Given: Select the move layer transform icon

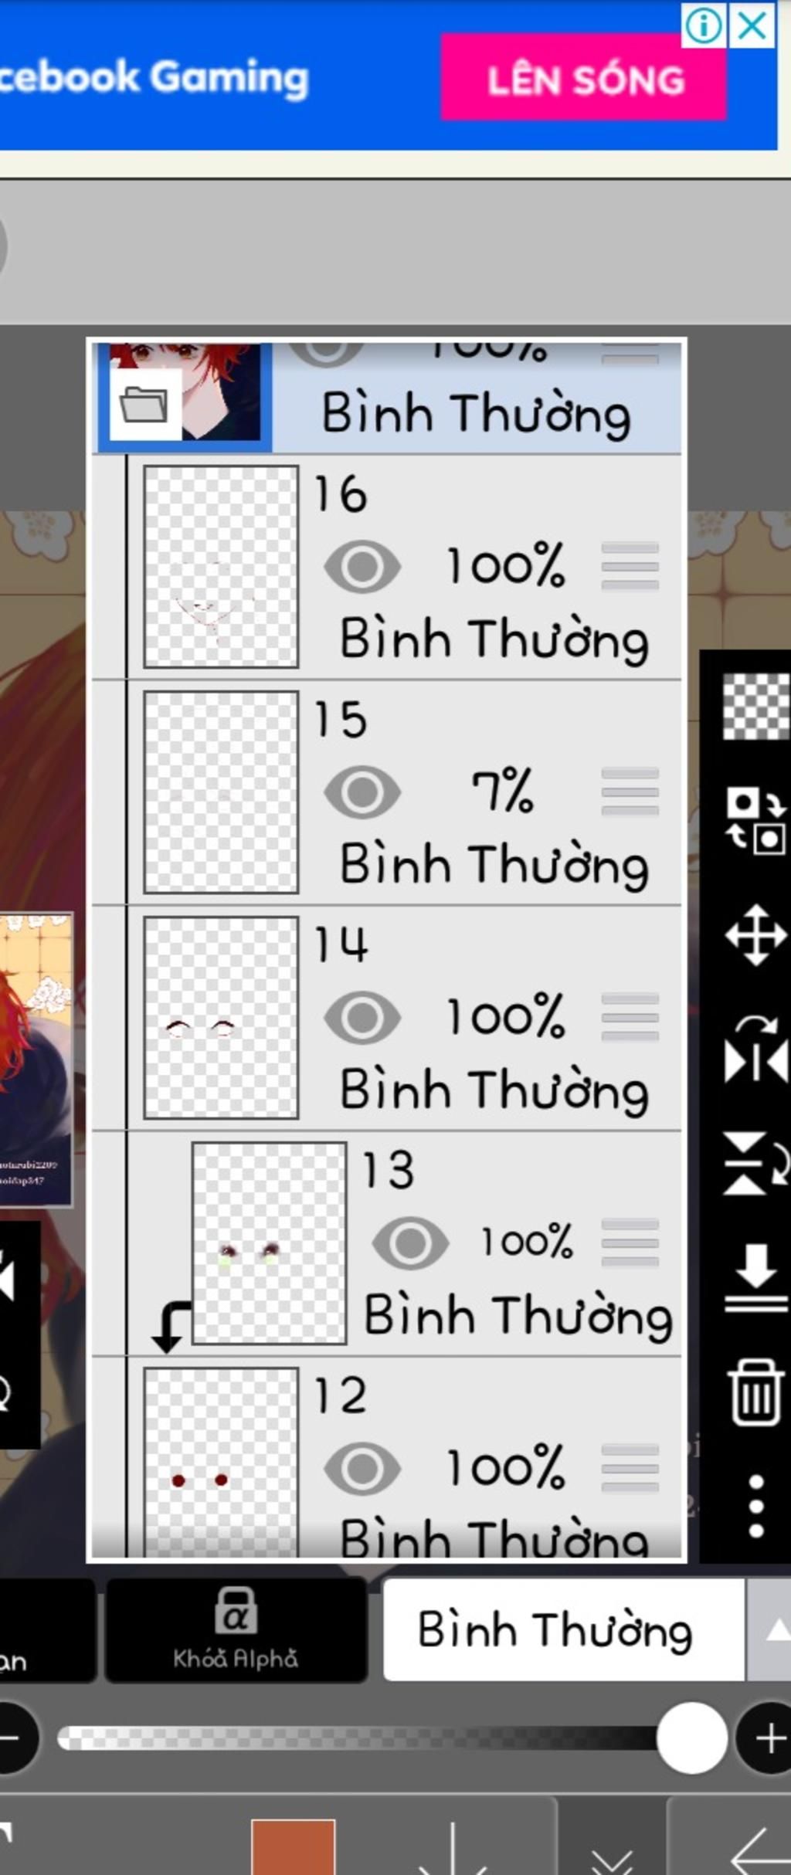Looking at the screenshot, I should [x=755, y=934].
